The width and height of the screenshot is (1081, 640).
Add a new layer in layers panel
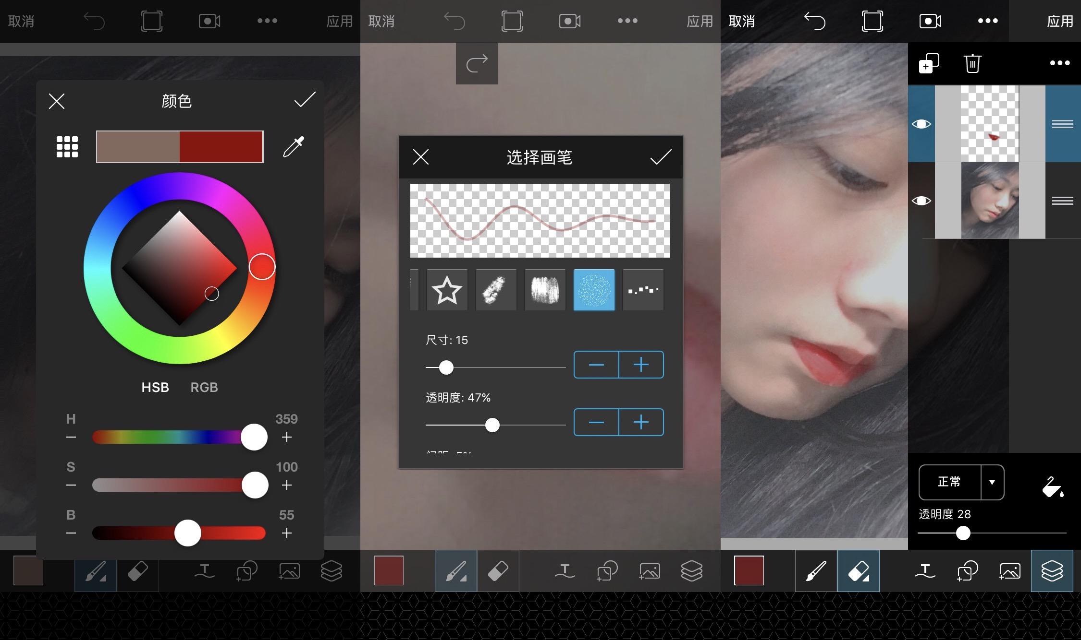[929, 63]
